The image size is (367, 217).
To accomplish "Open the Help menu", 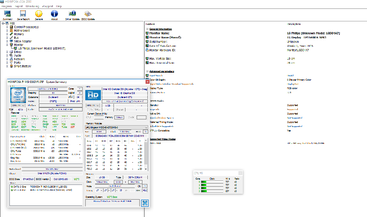I will (x=59, y=6).
